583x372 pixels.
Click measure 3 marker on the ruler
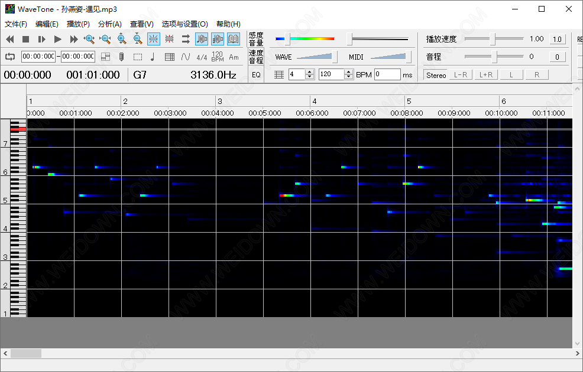220,101
